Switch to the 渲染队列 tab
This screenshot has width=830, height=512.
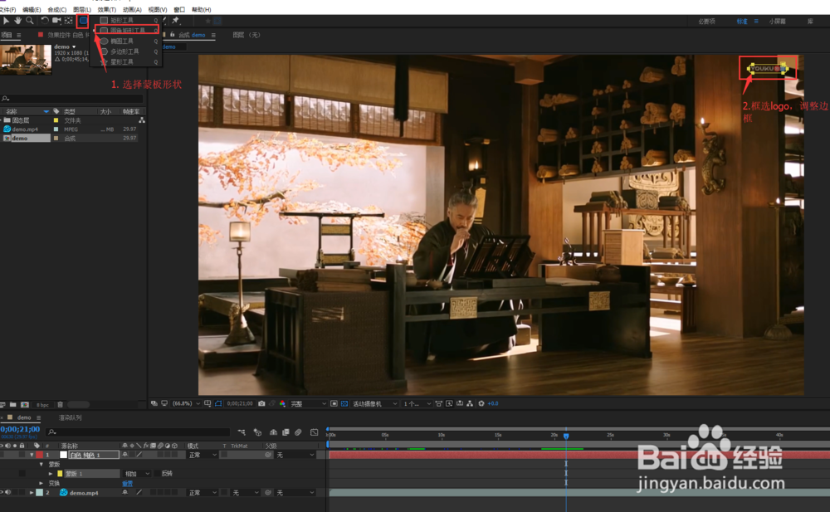click(x=71, y=417)
